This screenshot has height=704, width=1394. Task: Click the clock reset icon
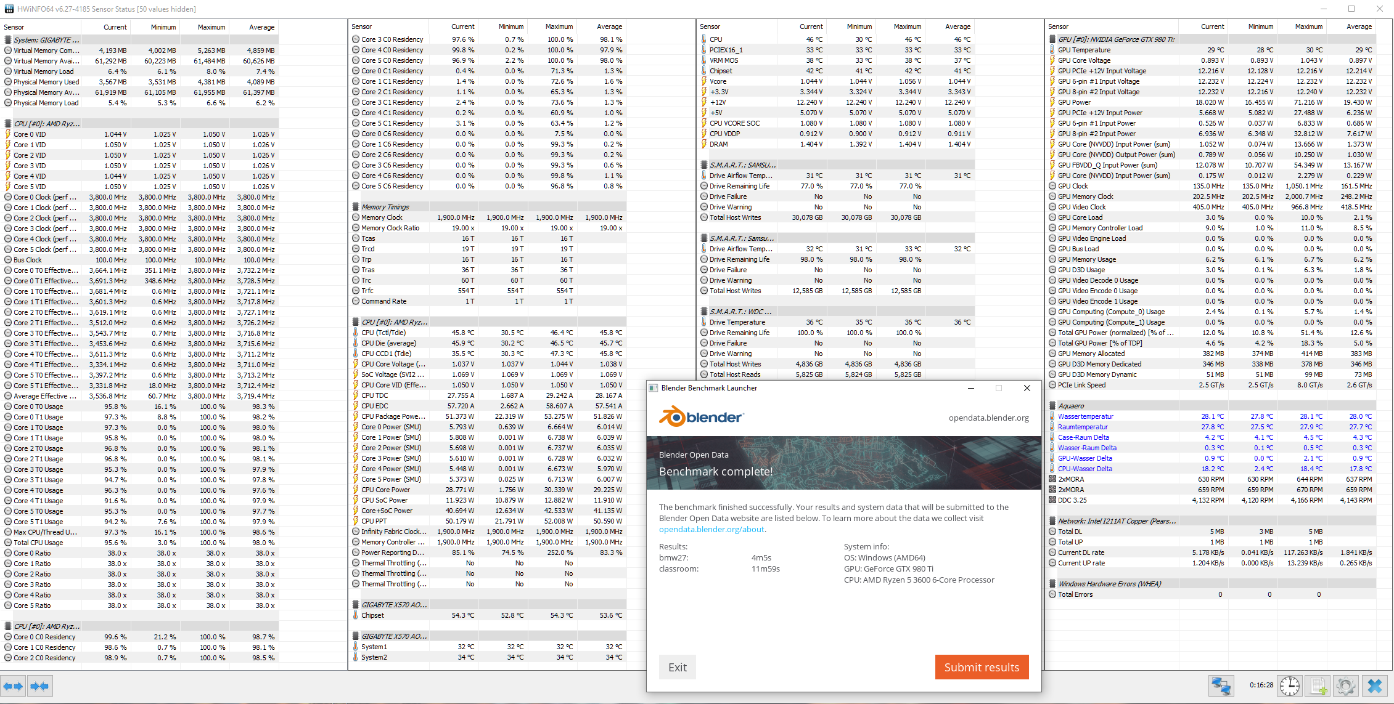[x=1290, y=686]
